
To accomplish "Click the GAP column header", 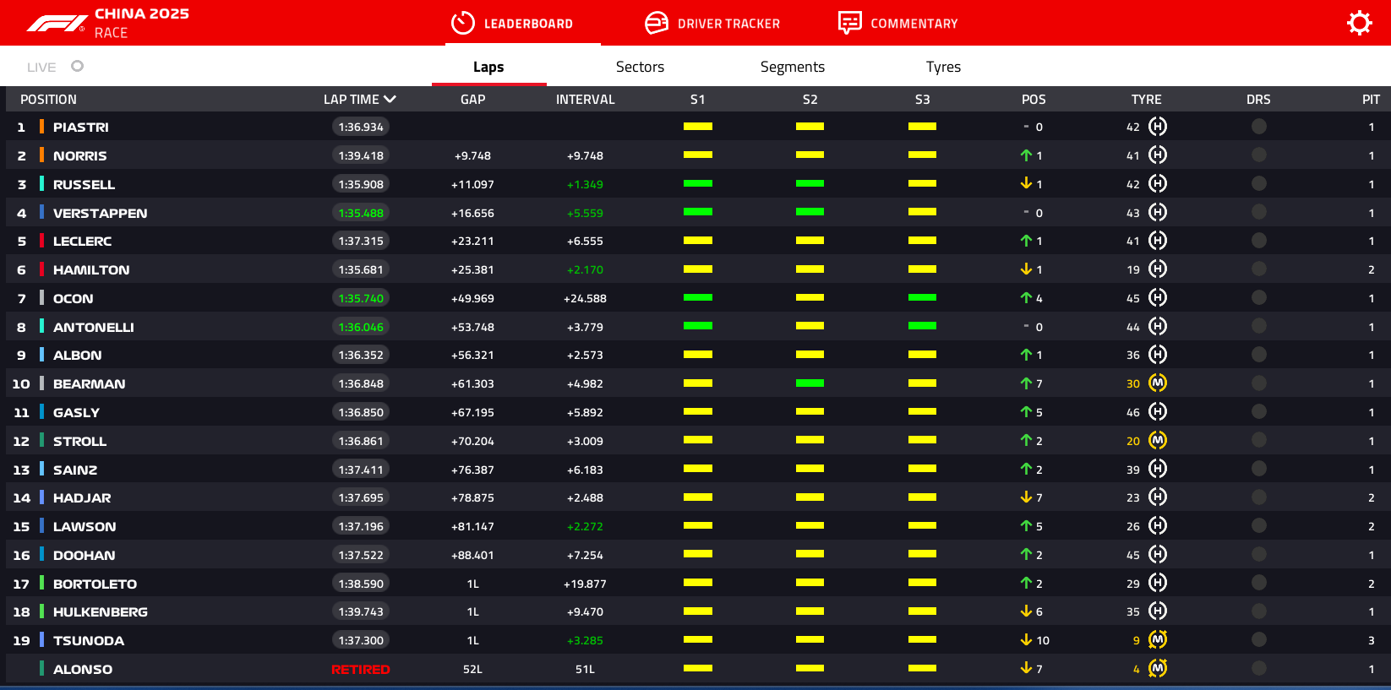I will pyautogui.click(x=473, y=100).
